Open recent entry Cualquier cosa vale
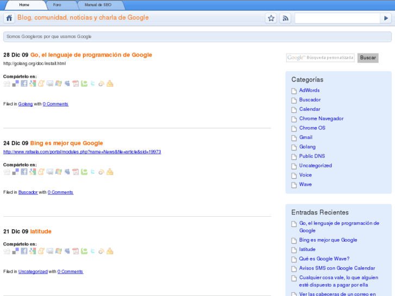Screen dimensions: 395x296 click(x=338, y=281)
